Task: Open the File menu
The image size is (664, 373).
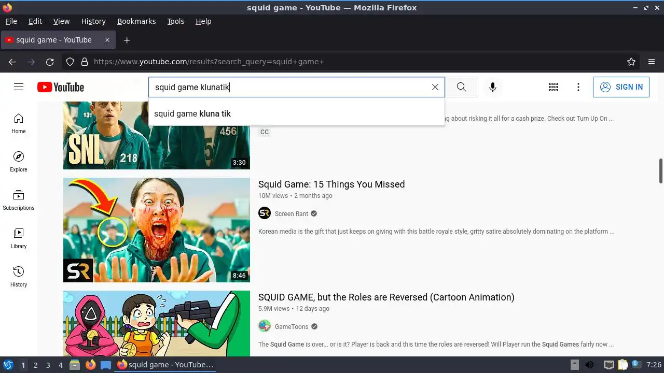Action: (x=11, y=21)
